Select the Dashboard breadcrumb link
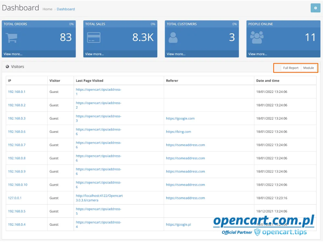 pyautogui.click(x=66, y=9)
